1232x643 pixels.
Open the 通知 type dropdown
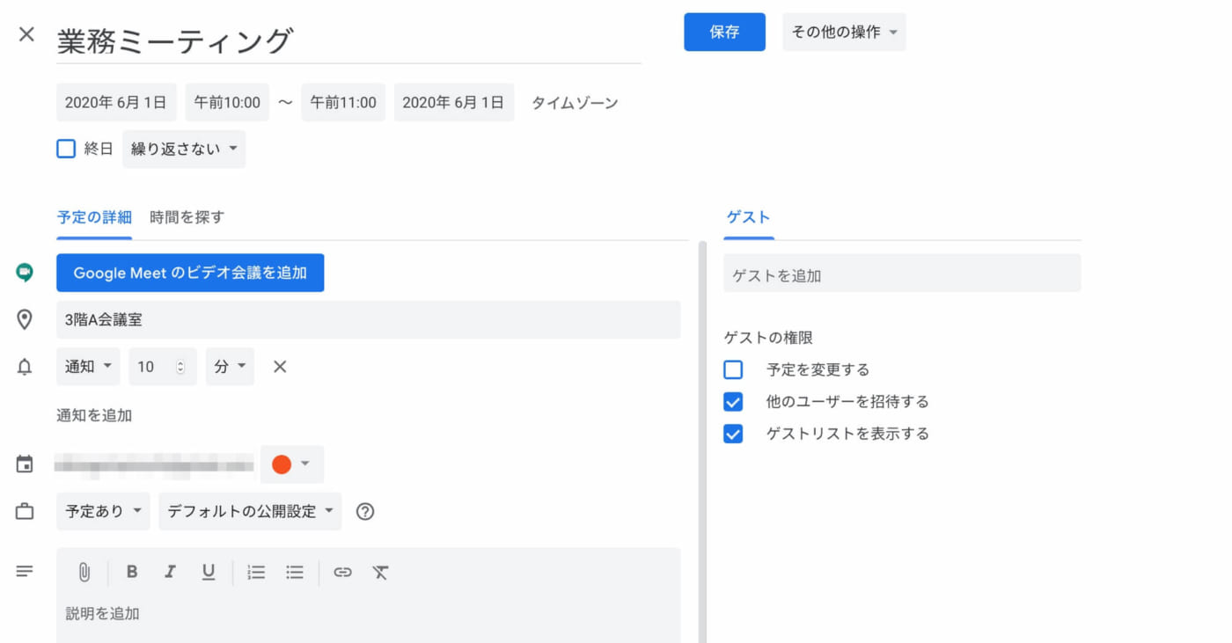(88, 367)
